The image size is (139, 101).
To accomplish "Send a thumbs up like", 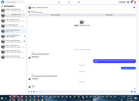I will pyautogui.click(x=135, y=92).
